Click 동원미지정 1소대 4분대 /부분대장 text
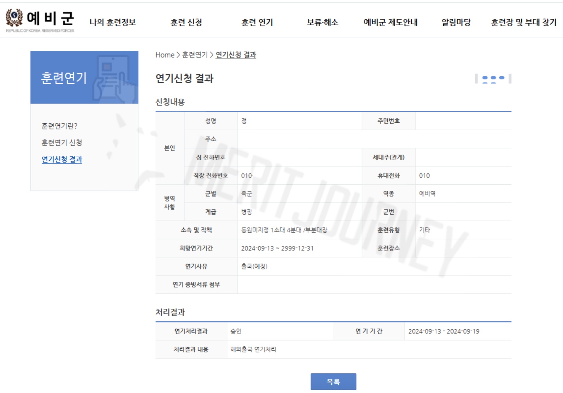The image size is (563, 393). 284,230
